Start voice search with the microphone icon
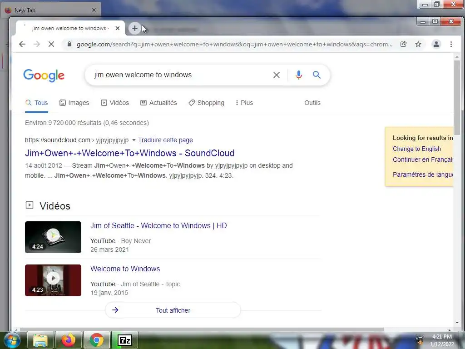The width and height of the screenshot is (465, 349). [x=299, y=75]
